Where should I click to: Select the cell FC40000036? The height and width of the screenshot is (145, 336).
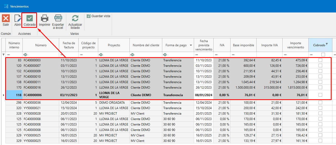(x=41, y=102)
